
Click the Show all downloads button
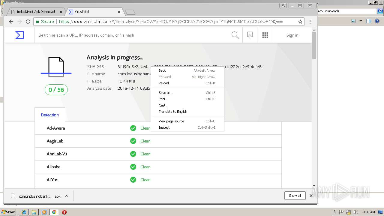point(295,196)
